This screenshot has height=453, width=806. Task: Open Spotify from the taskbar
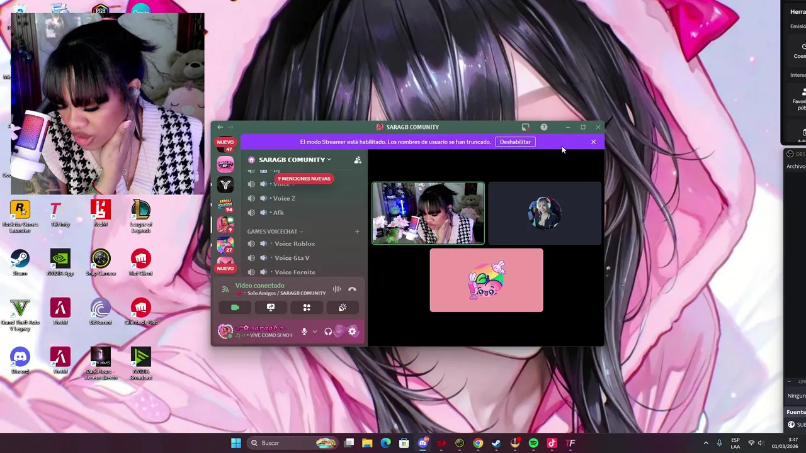[x=533, y=443]
